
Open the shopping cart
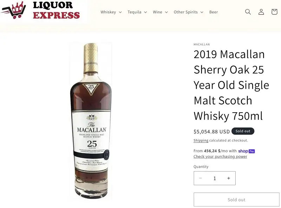(x=274, y=12)
